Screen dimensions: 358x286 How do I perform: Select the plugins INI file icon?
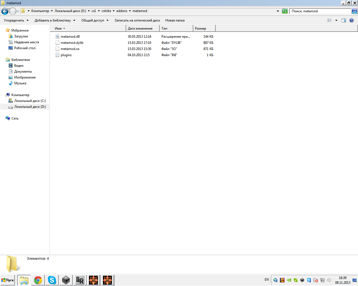coord(57,55)
